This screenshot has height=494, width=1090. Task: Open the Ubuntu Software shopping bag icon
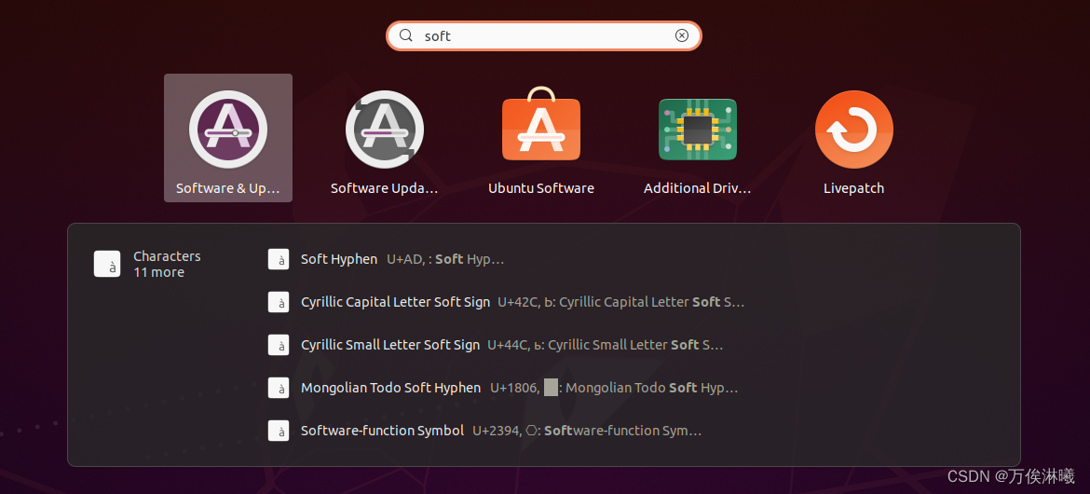click(541, 125)
